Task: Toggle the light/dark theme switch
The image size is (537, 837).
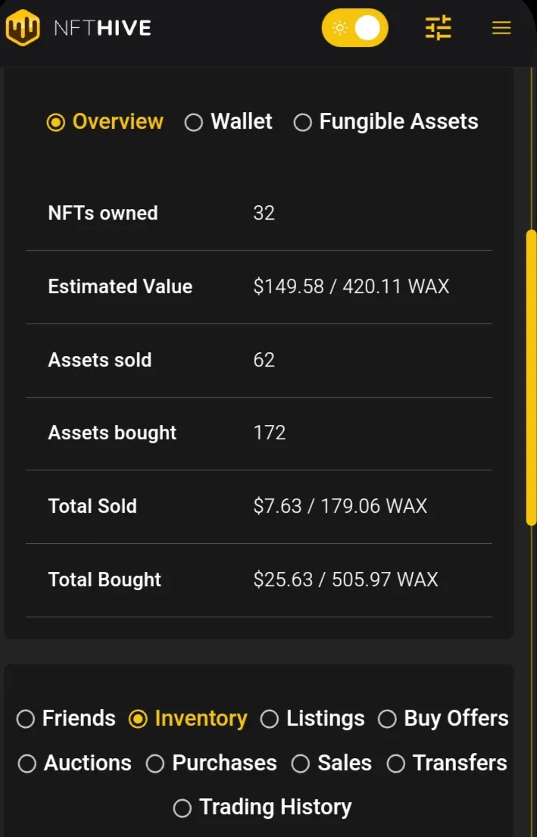Action: [355, 28]
